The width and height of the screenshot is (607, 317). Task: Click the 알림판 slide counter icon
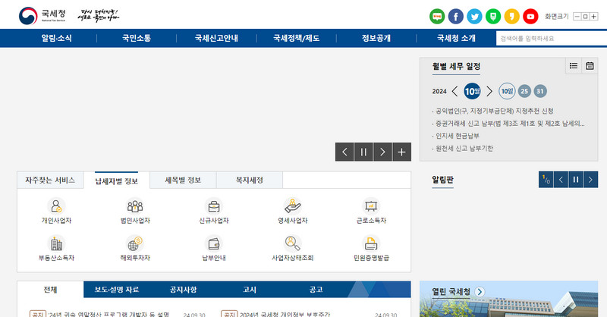(546, 180)
